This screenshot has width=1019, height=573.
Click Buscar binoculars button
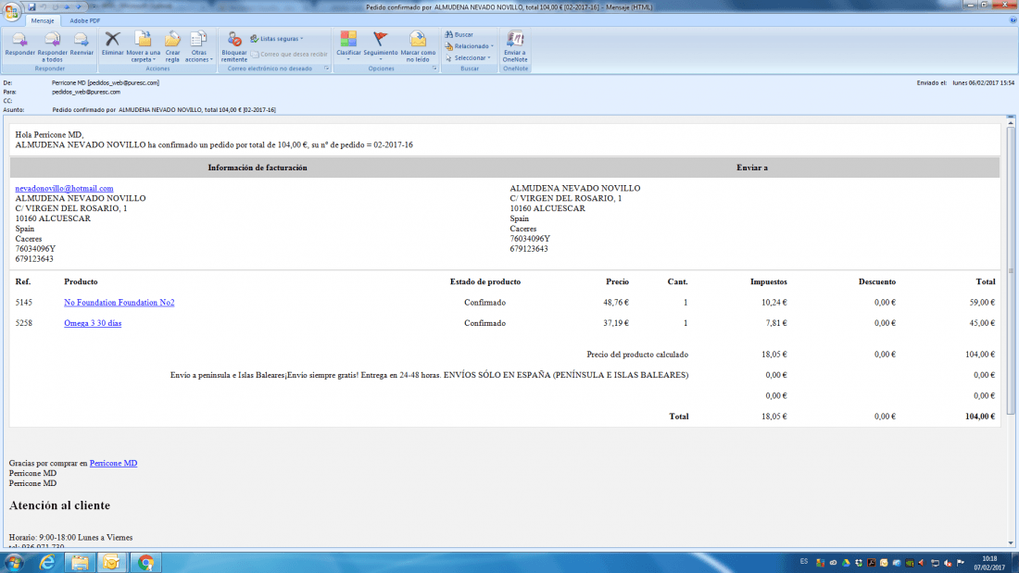point(459,34)
